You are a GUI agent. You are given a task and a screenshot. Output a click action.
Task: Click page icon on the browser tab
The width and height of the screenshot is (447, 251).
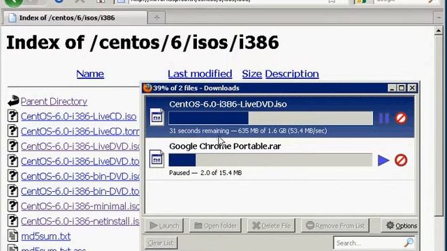pyautogui.click(x=13, y=17)
